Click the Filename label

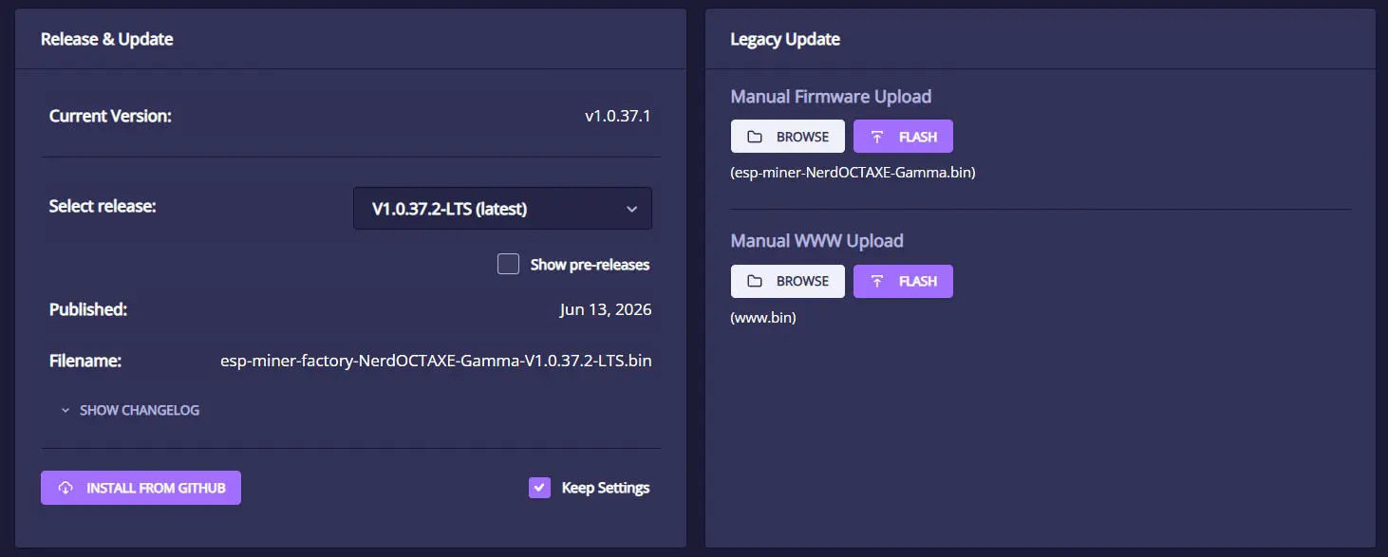85,361
